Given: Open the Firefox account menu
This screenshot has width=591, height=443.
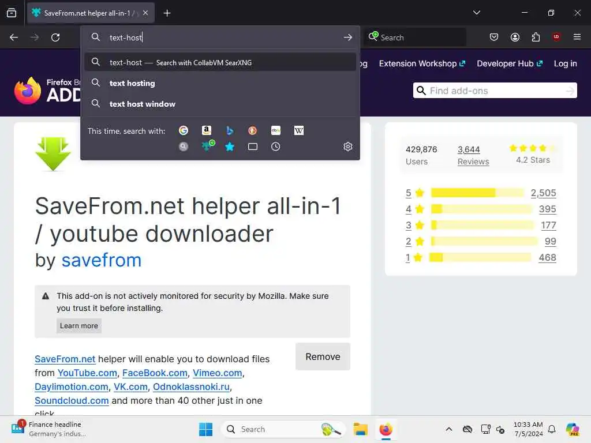Looking at the screenshot, I should point(515,37).
